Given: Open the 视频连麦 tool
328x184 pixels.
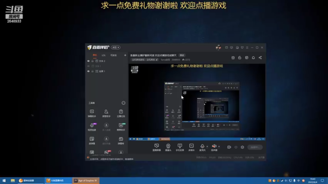Looking at the screenshot, I should [x=92, y=127].
